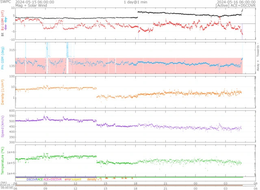Click the '-10' tick on Bz axis
The image size is (260, 190).
coord(13,40)
